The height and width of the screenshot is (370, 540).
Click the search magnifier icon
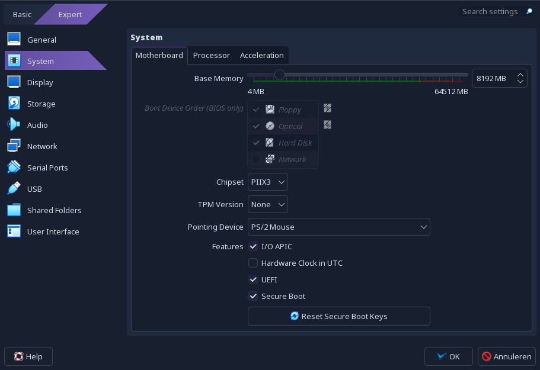pyautogui.click(x=529, y=11)
